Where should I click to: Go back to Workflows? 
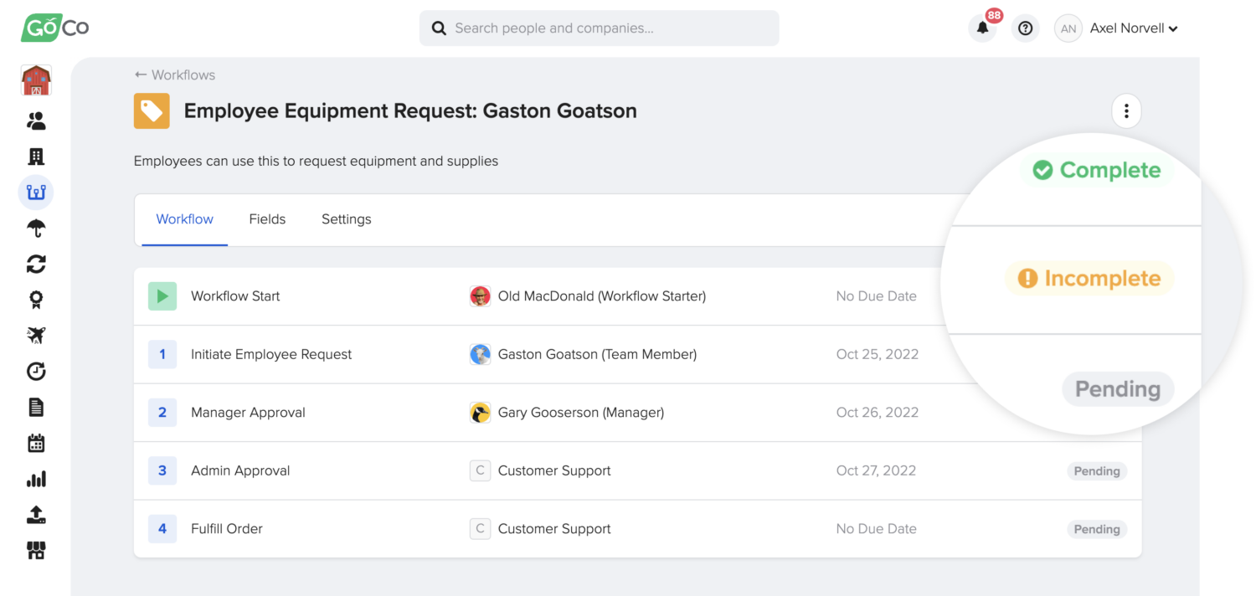175,75
